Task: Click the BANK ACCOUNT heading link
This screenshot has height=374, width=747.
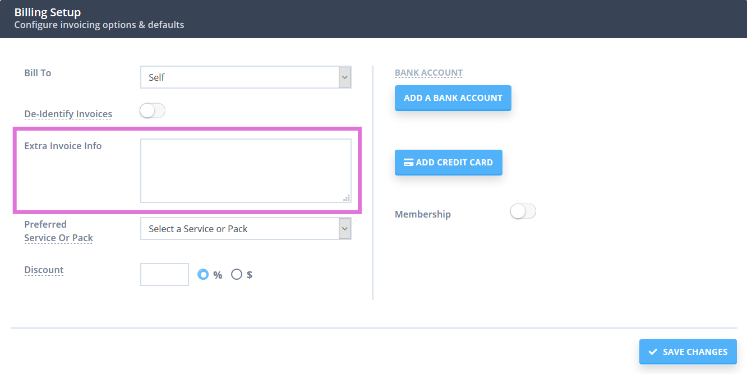Action: coord(428,72)
